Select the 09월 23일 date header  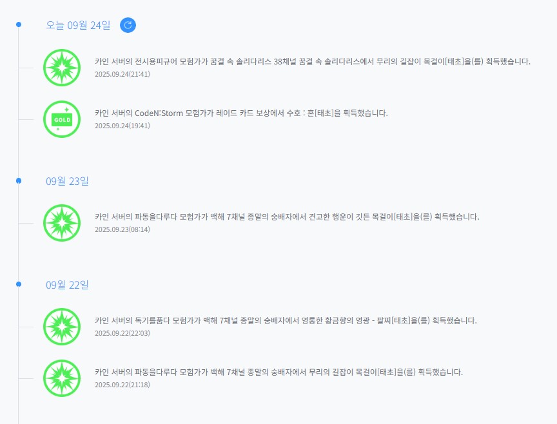(x=67, y=181)
